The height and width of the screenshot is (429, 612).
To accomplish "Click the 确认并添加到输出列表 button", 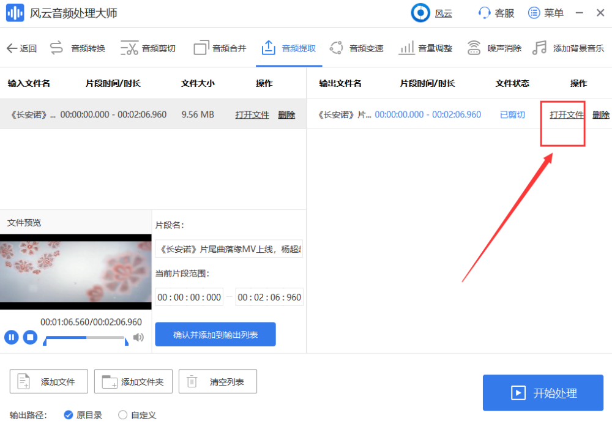I will click(215, 335).
